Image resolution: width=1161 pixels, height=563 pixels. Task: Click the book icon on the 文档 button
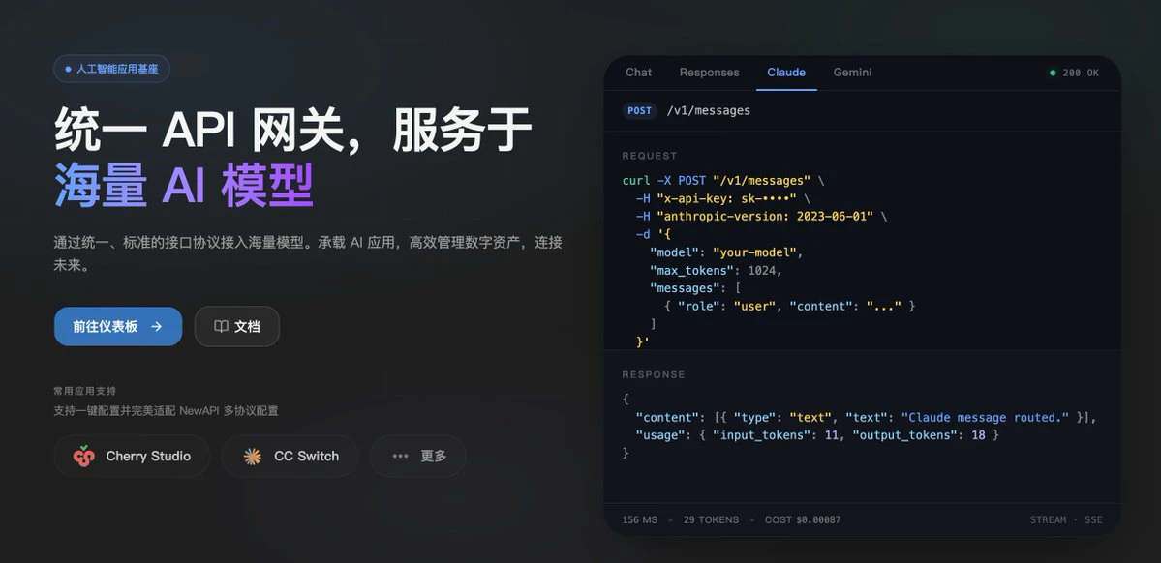(221, 326)
